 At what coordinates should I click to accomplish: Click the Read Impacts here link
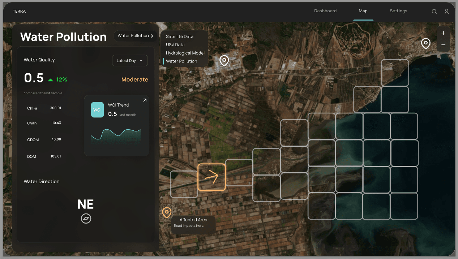[189, 226]
